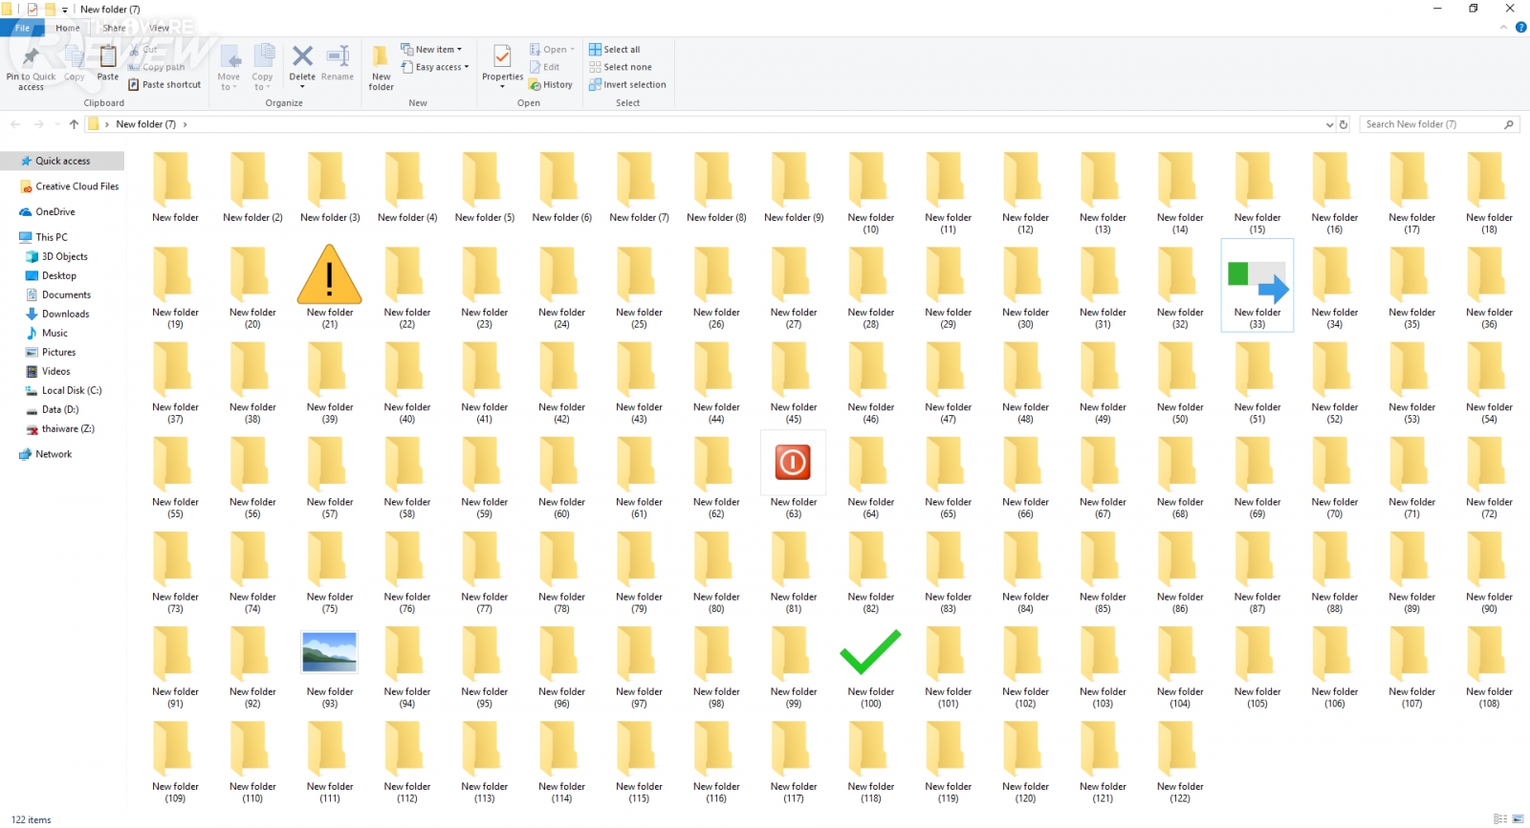This screenshot has width=1530, height=828.
Task: Select New folder (33) with blue arrow icon
Action: tap(1257, 284)
